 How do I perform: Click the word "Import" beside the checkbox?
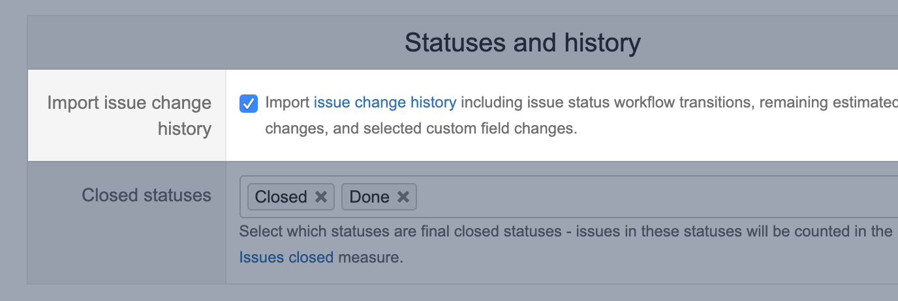[x=287, y=103]
